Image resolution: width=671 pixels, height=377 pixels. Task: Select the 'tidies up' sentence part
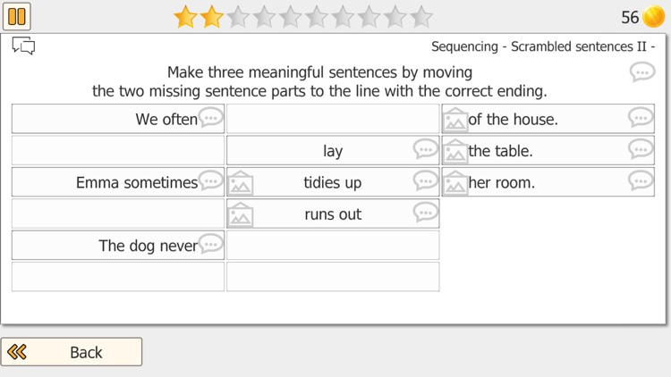(333, 182)
